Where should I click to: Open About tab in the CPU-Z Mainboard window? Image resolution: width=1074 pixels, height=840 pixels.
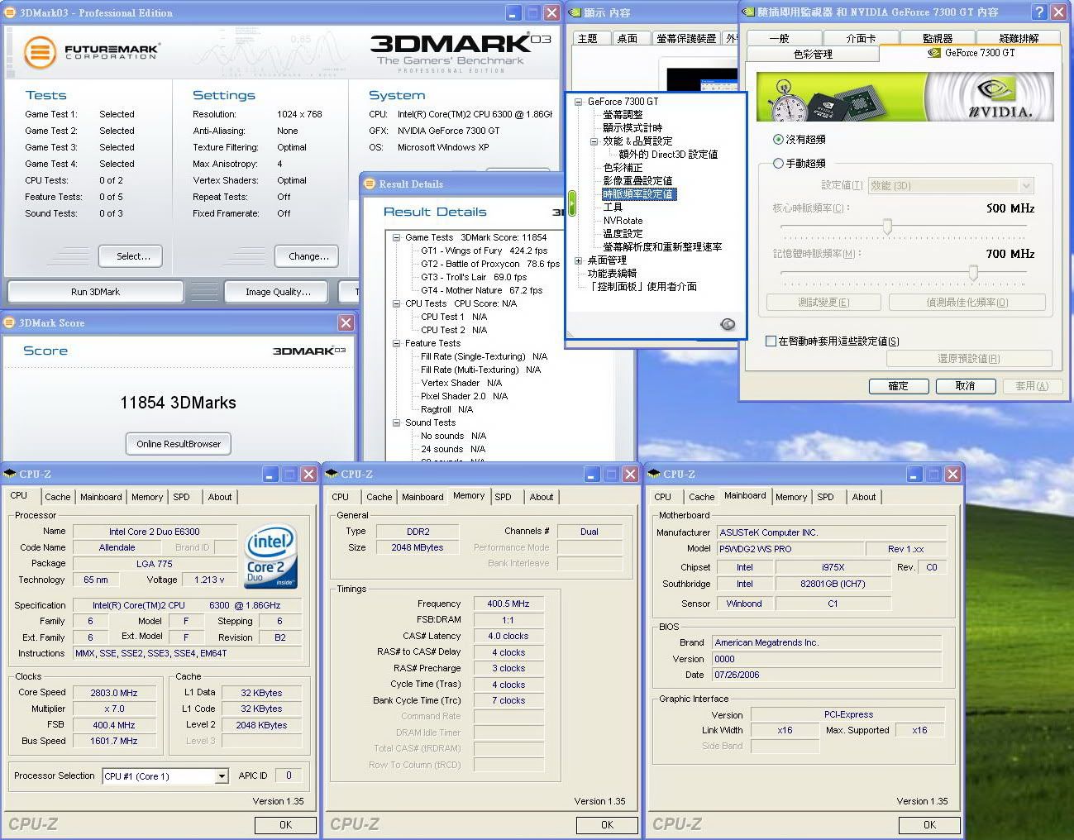(x=864, y=497)
